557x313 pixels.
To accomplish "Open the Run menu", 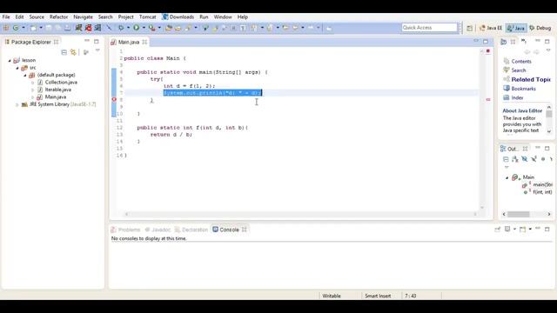I will [204, 17].
